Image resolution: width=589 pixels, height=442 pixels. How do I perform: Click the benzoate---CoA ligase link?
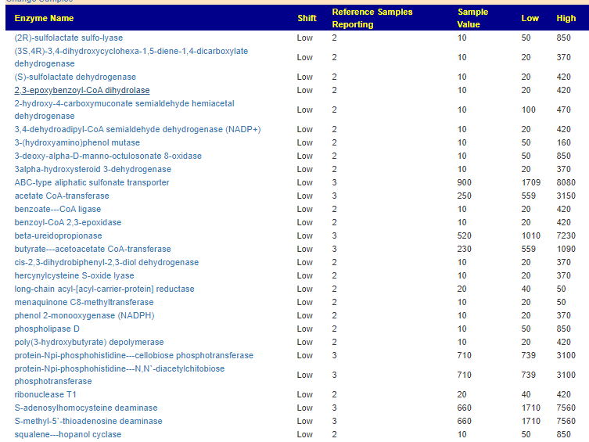pos(57,209)
